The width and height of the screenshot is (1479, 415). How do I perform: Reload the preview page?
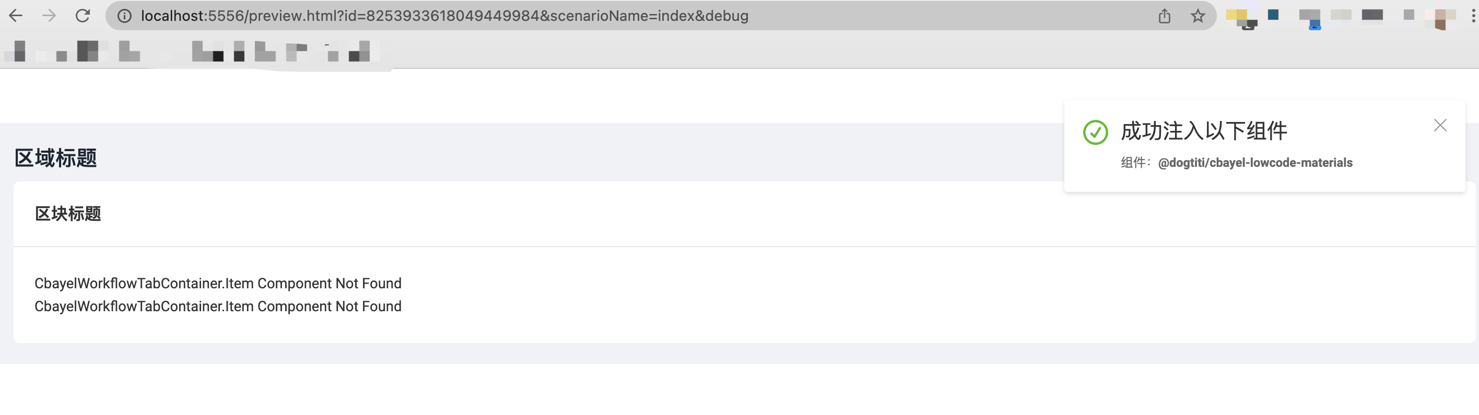pyautogui.click(x=83, y=16)
